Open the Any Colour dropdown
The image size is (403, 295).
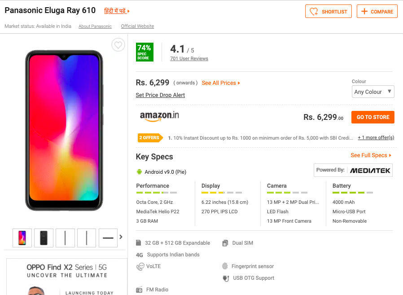pos(373,92)
